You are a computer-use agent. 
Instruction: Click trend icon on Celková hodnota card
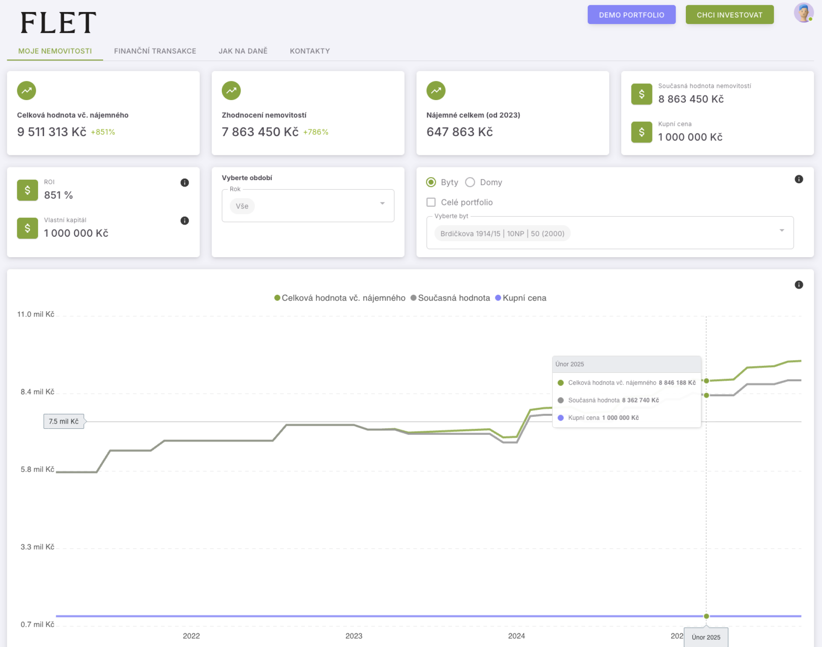[x=27, y=91]
